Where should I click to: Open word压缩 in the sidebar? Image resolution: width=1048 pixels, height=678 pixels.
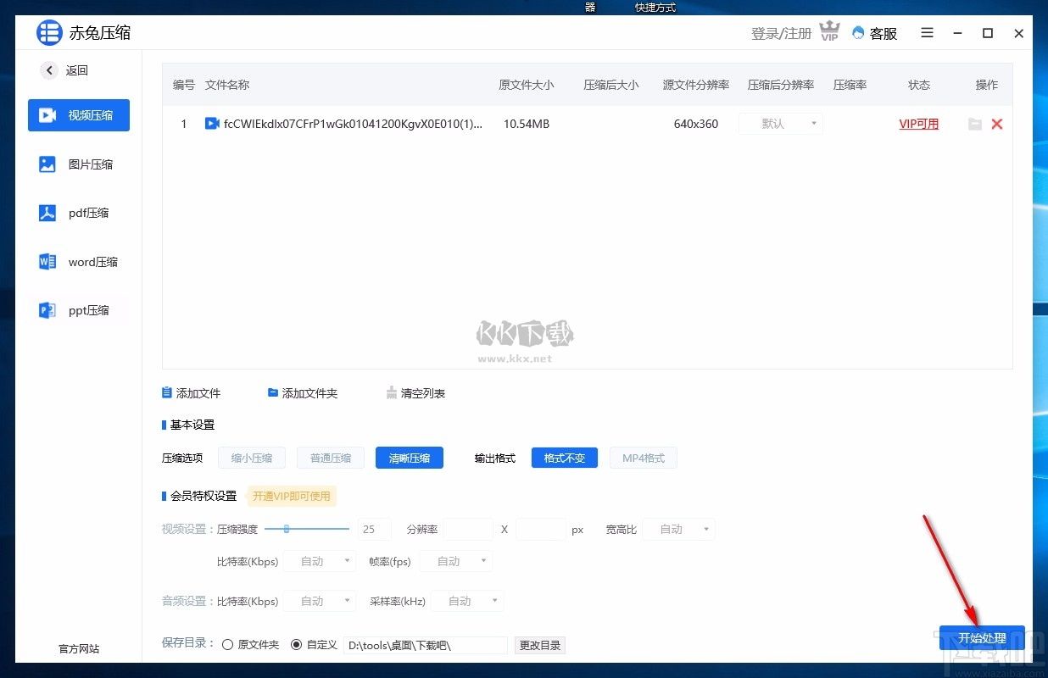78,262
